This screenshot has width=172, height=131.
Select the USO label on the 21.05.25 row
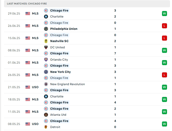point(35,87)
